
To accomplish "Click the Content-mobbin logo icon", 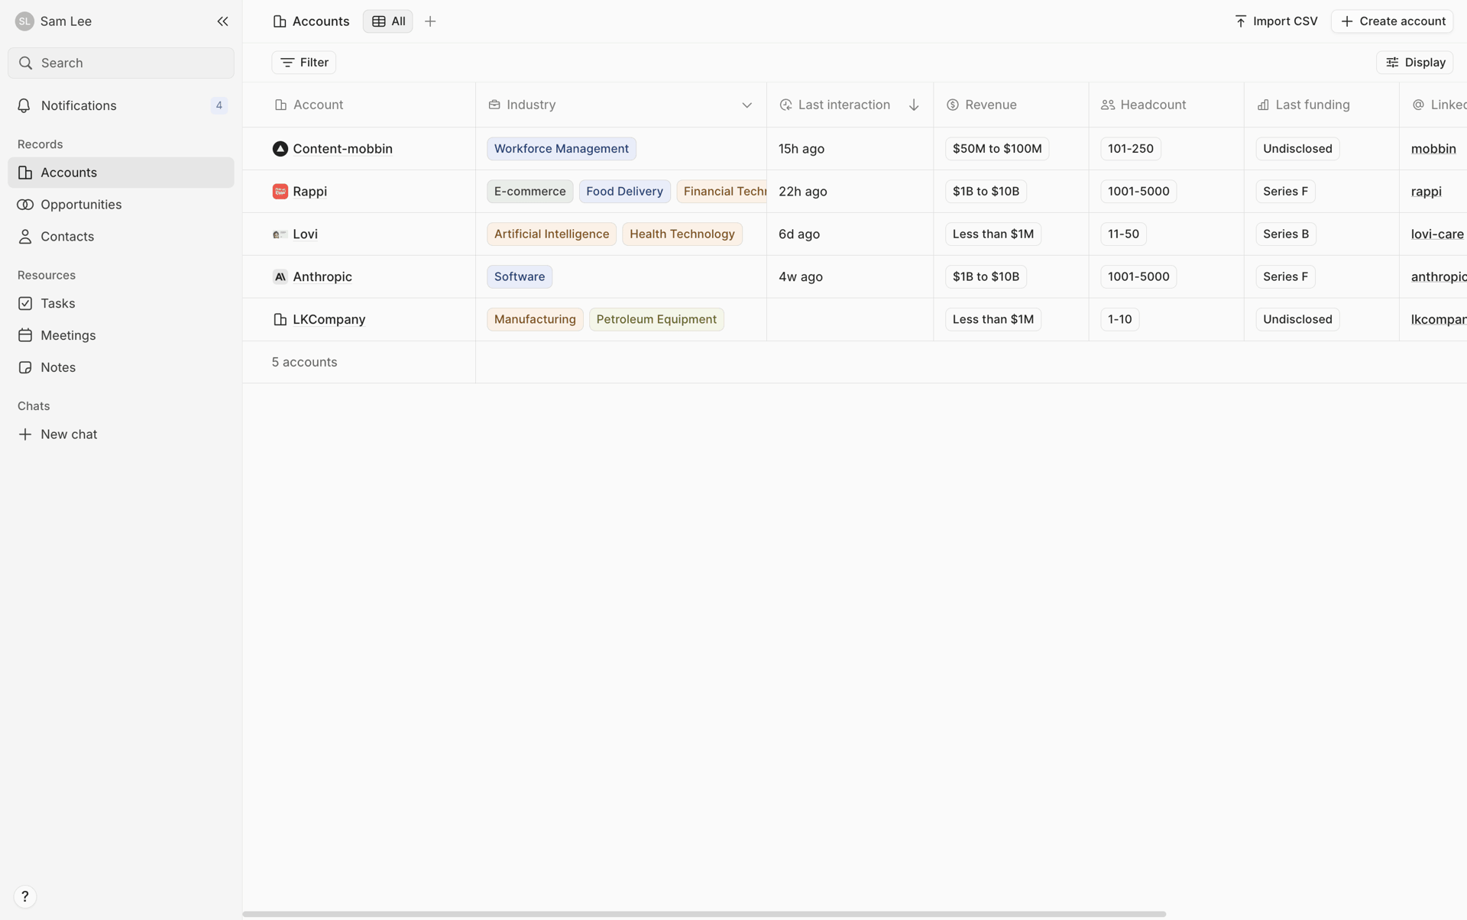I will (x=280, y=149).
